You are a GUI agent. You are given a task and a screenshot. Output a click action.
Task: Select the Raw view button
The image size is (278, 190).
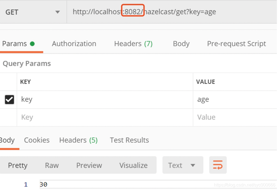tap(52, 165)
